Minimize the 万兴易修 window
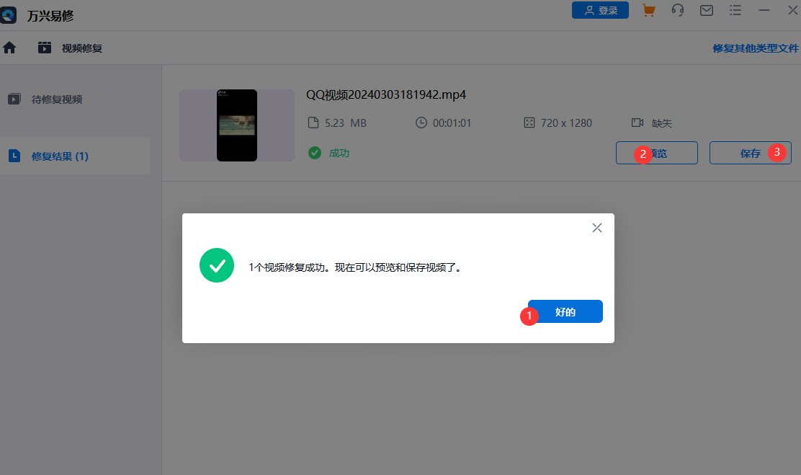Image resolution: width=801 pixels, height=475 pixels. [x=764, y=10]
